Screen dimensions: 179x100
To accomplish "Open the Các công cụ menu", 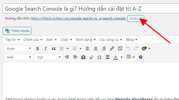I will (x=111, y=40).
